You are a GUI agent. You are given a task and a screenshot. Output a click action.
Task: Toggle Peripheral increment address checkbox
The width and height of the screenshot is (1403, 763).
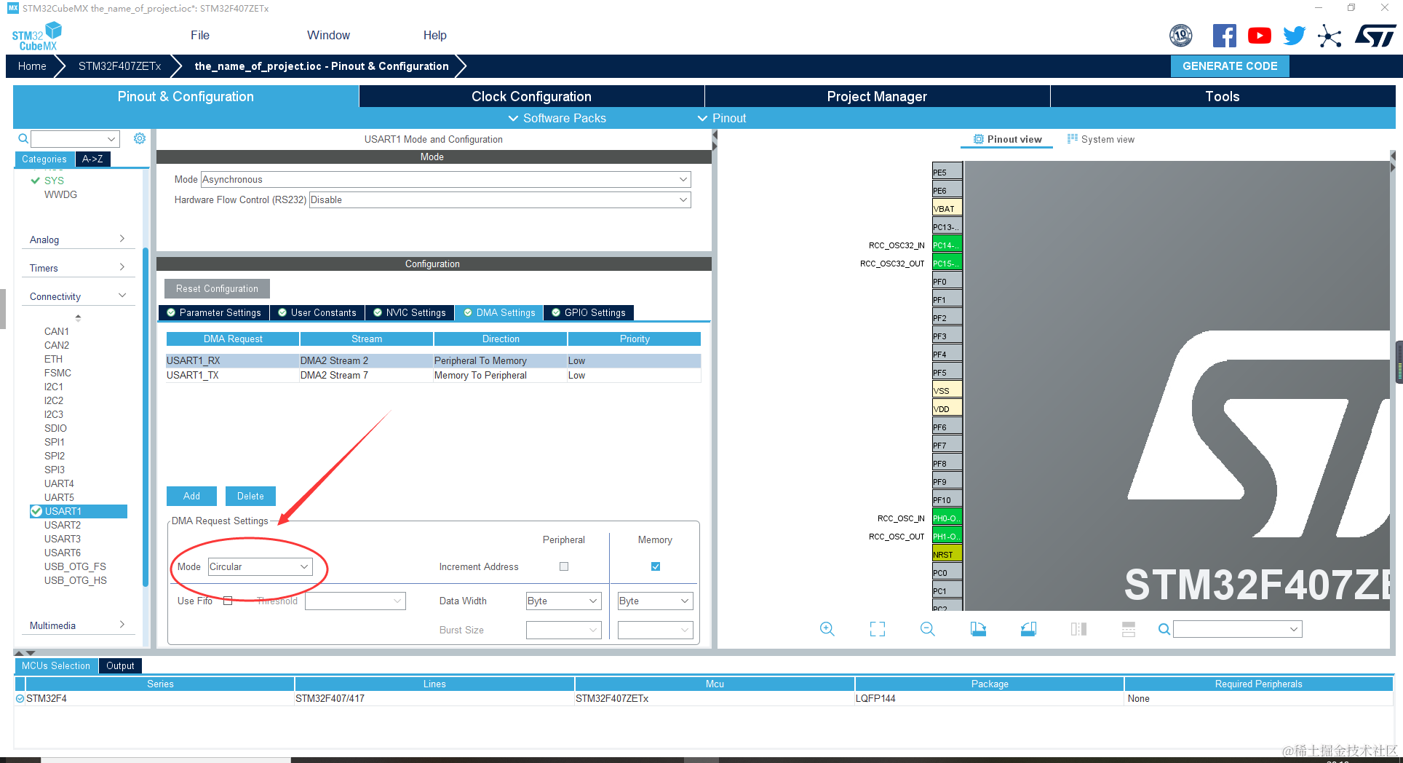click(x=564, y=566)
